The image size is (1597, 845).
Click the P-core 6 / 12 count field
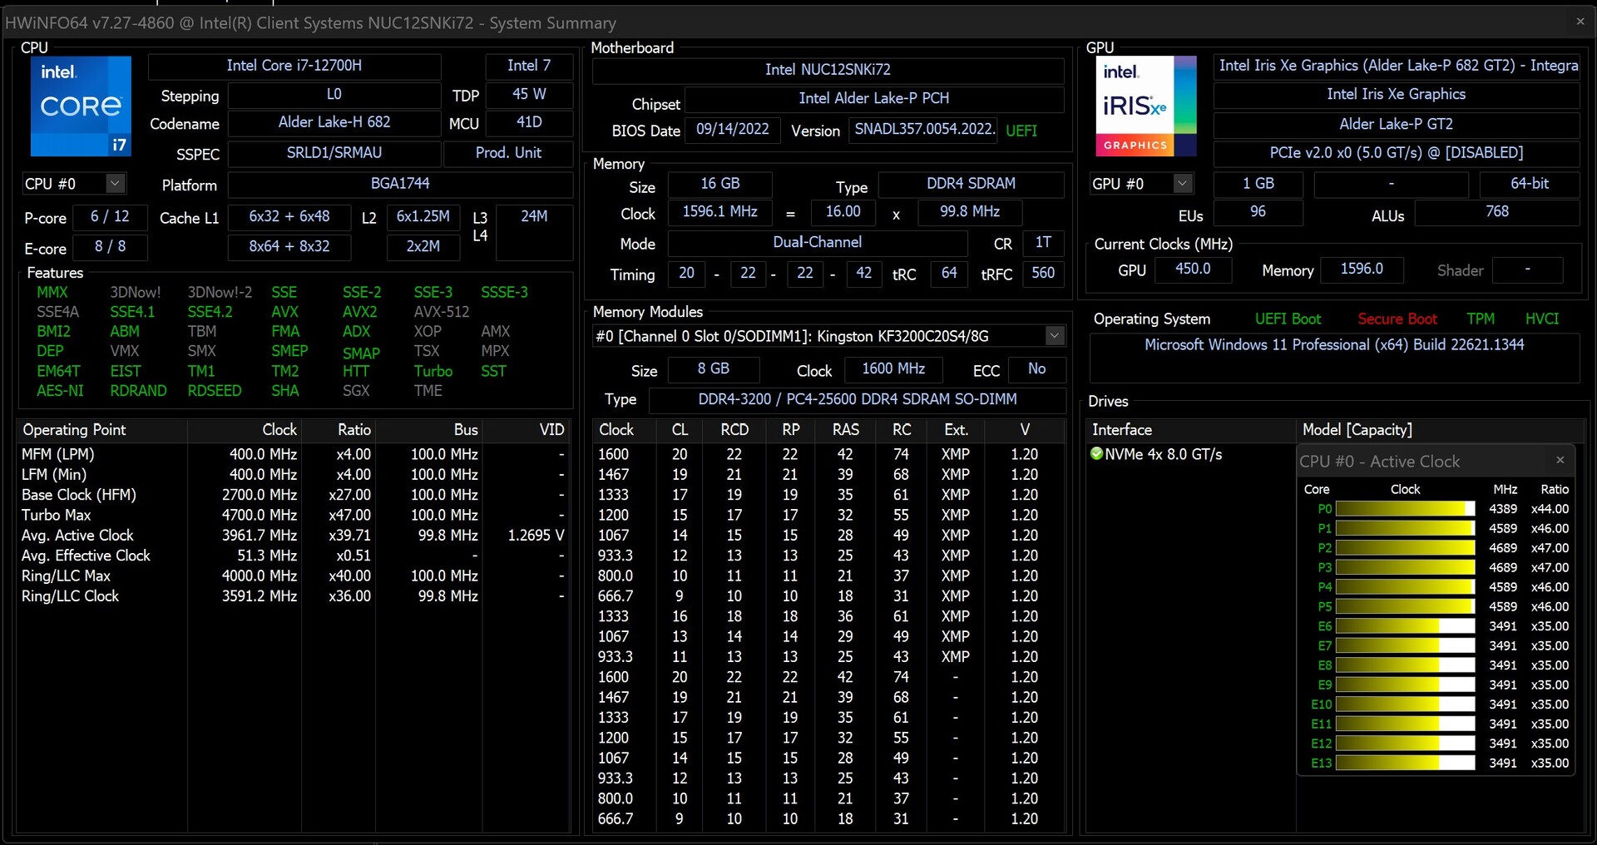click(110, 217)
